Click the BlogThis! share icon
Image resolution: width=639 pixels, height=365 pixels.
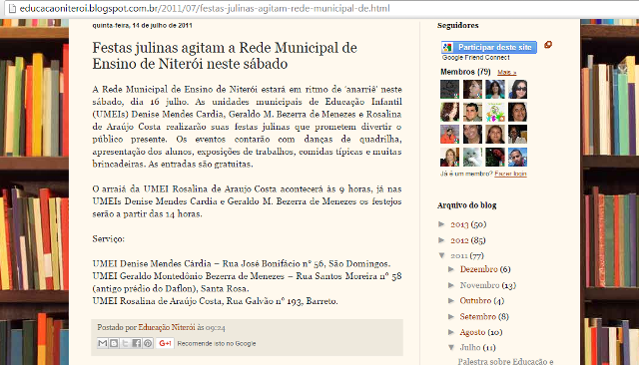point(114,343)
